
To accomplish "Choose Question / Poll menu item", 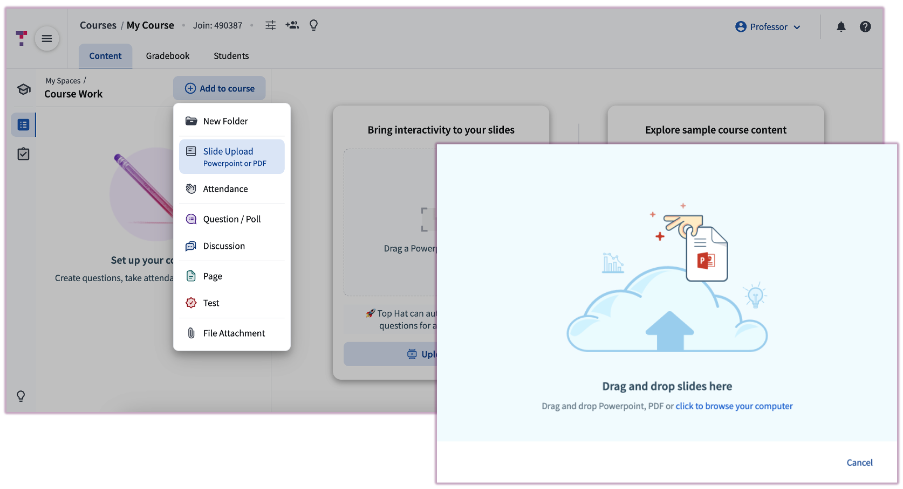I will (x=231, y=219).
